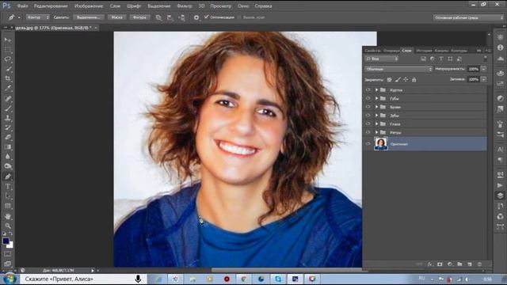Viewport: 507px width, 285px height.
Task: Open the layer filter kind dropdown
Action: [382, 59]
